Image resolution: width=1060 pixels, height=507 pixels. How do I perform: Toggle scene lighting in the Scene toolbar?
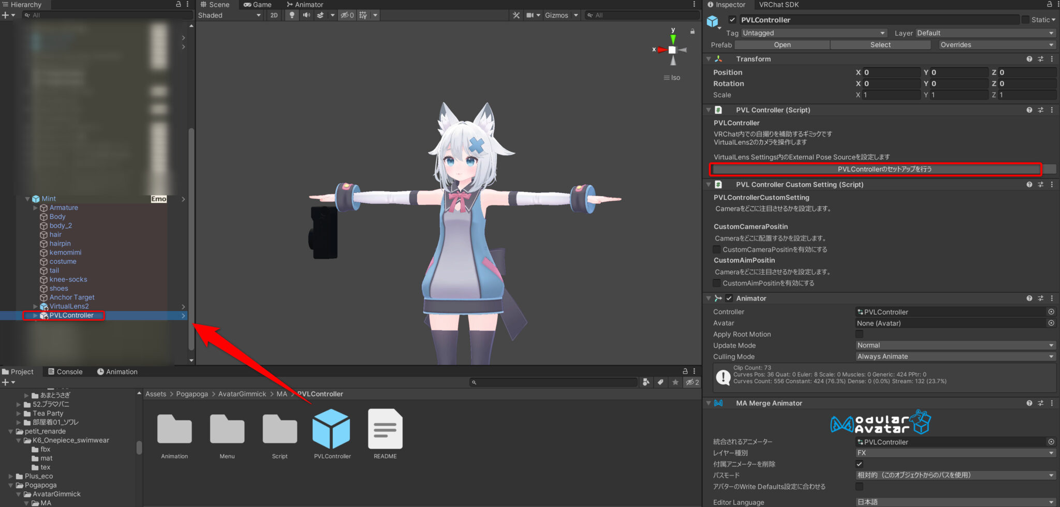[x=291, y=15]
